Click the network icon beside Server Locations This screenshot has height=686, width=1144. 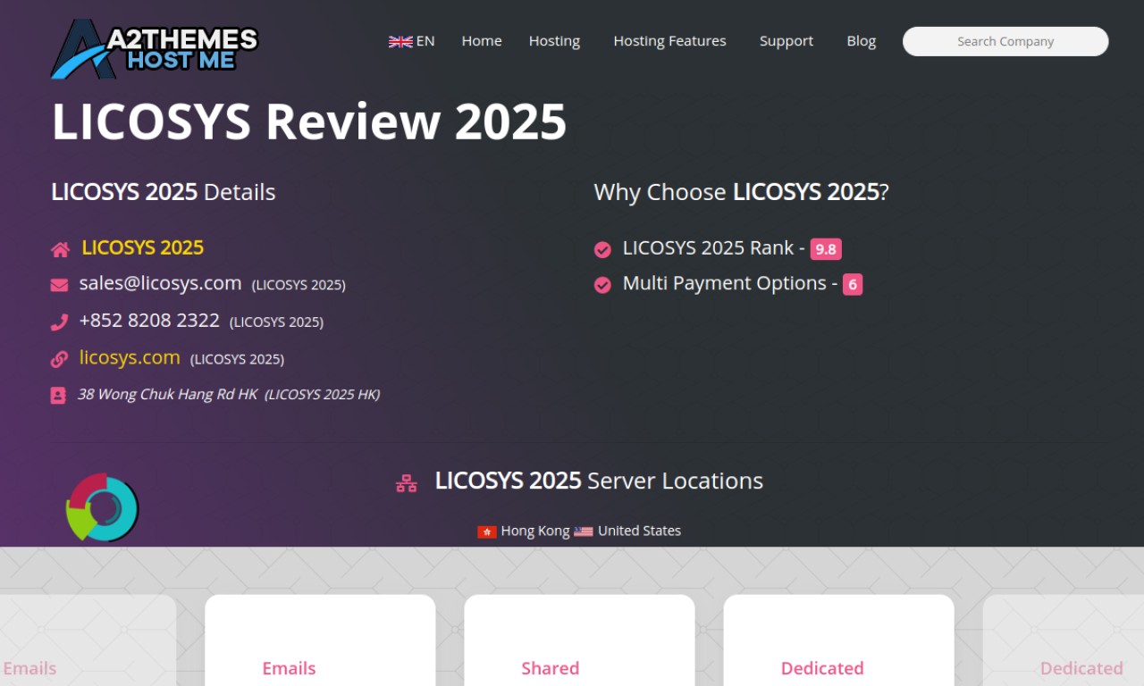(407, 483)
